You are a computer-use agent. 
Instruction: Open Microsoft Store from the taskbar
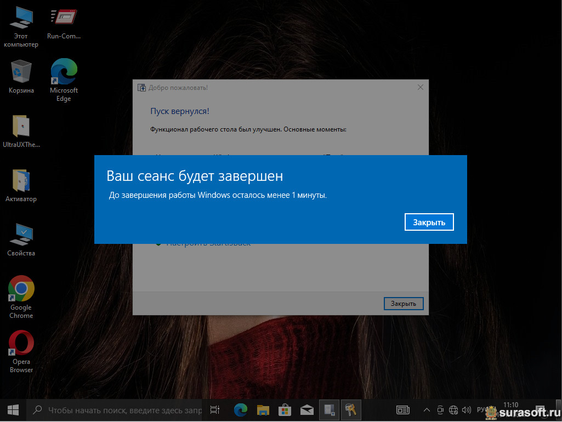click(285, 409)
